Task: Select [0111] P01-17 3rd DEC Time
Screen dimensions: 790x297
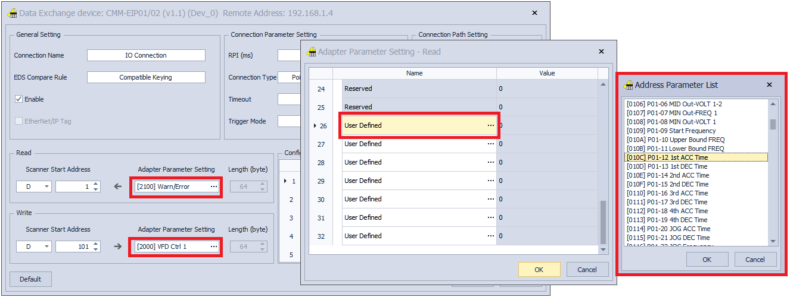Action: click(696, 202)
